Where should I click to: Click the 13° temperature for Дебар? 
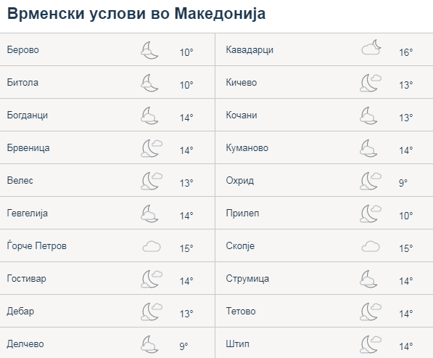tap(186, 314)
